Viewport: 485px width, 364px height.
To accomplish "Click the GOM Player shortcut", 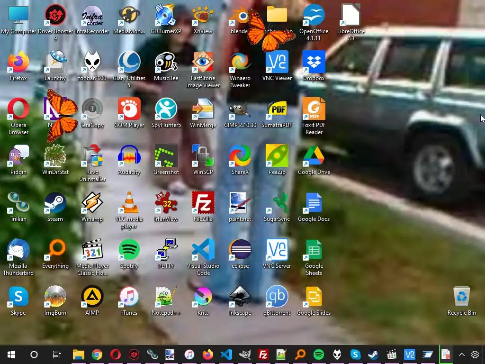I will (x=129, y=113).
